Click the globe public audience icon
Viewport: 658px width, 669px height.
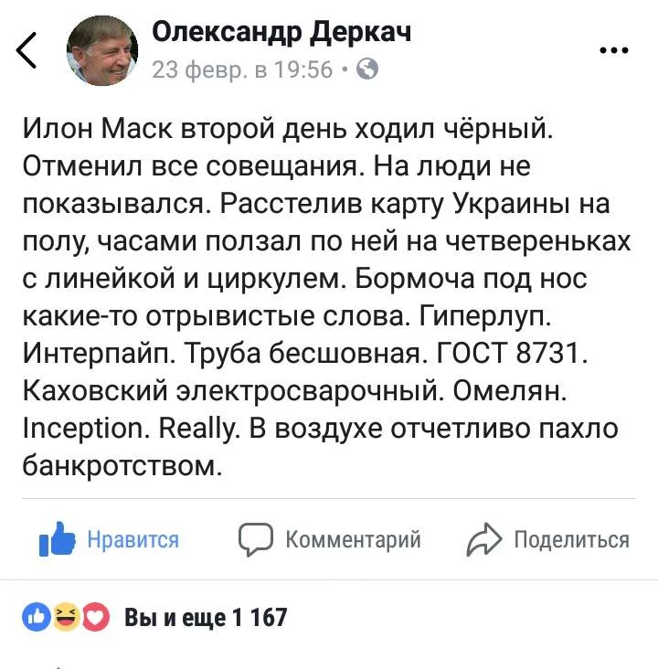366,69
